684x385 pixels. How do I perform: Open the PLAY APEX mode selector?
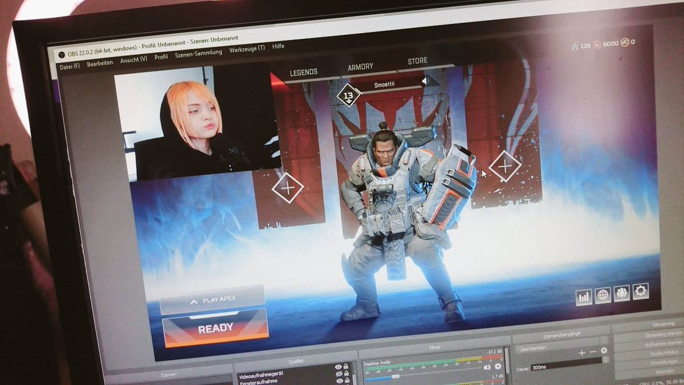tap(212, 299)
